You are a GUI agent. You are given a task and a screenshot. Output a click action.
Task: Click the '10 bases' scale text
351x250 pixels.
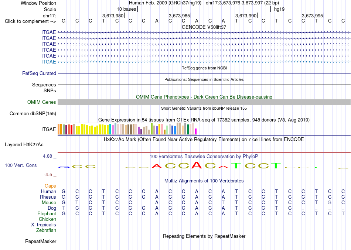126,9
